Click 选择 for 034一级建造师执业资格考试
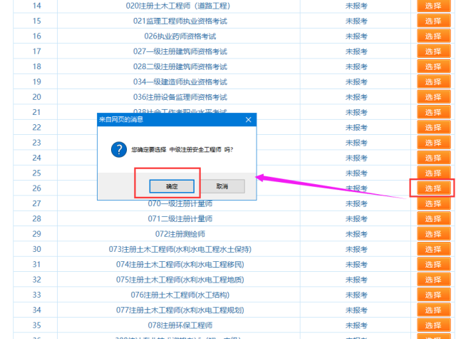Viewport: 456px width, 339px height. click(x=433, y=82)
